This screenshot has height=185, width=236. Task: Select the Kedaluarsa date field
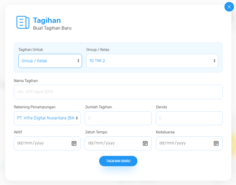point(189,143)
